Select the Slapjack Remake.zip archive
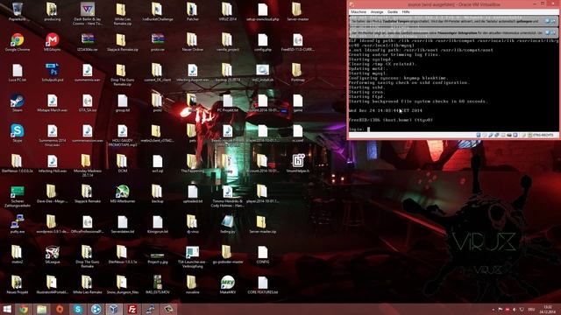The width and height of the screenshot is (561, 315). pos(123,43)
